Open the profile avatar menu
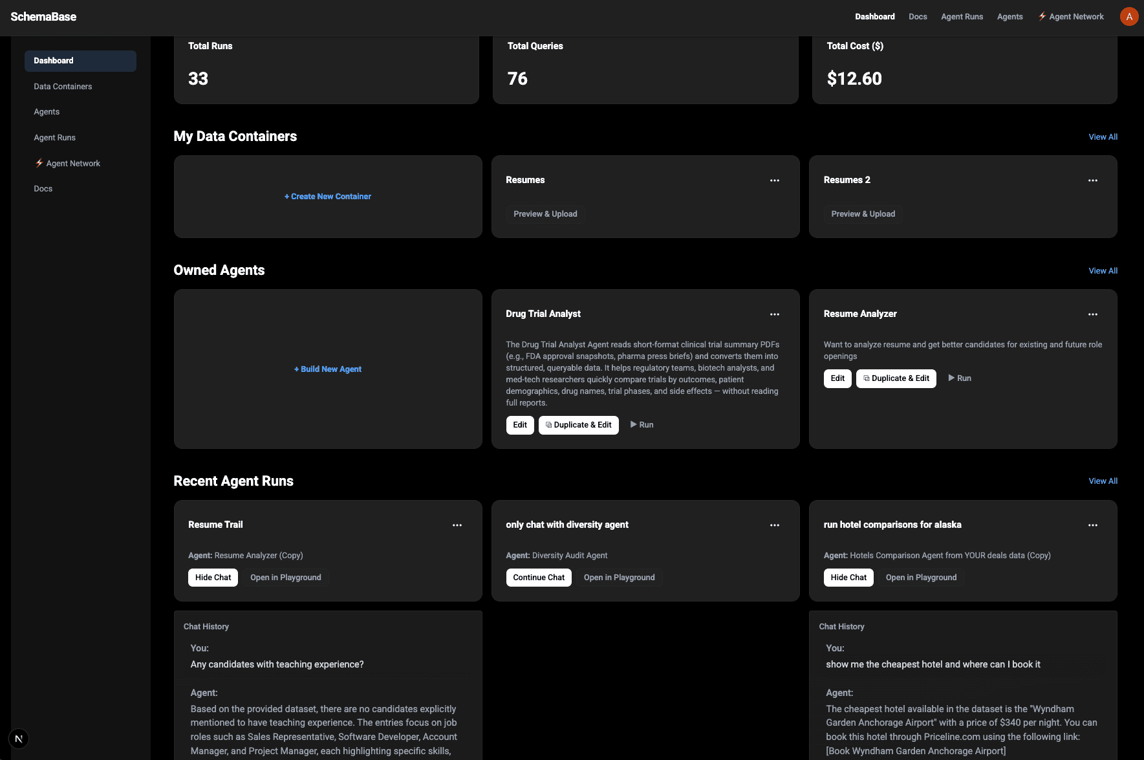This screenshot has width=1144, height=760. [1128, 16]
